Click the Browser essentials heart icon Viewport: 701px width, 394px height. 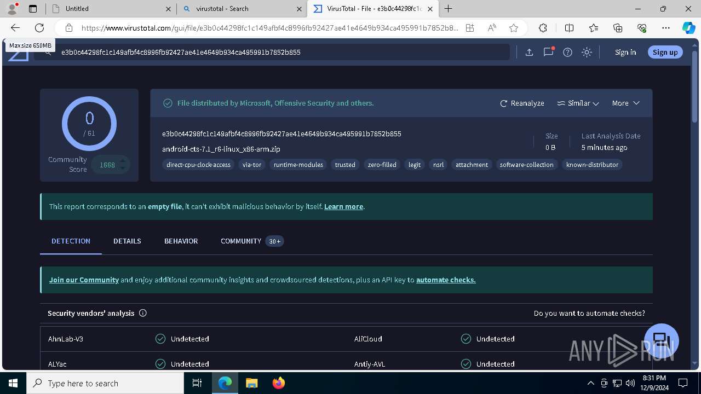642,28
